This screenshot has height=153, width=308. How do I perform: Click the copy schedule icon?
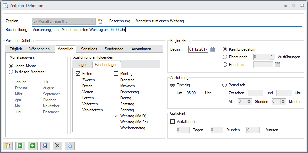[70, 145]
